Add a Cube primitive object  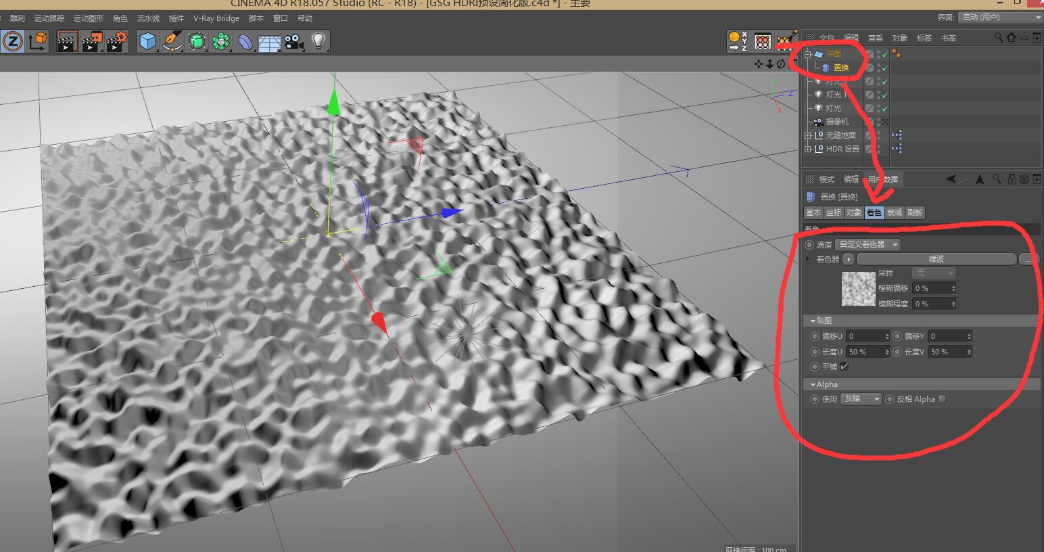pyautogui.click(x=147, y=41)
